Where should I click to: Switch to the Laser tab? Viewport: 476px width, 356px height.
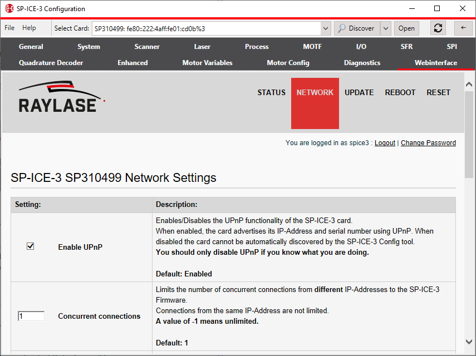202,47
